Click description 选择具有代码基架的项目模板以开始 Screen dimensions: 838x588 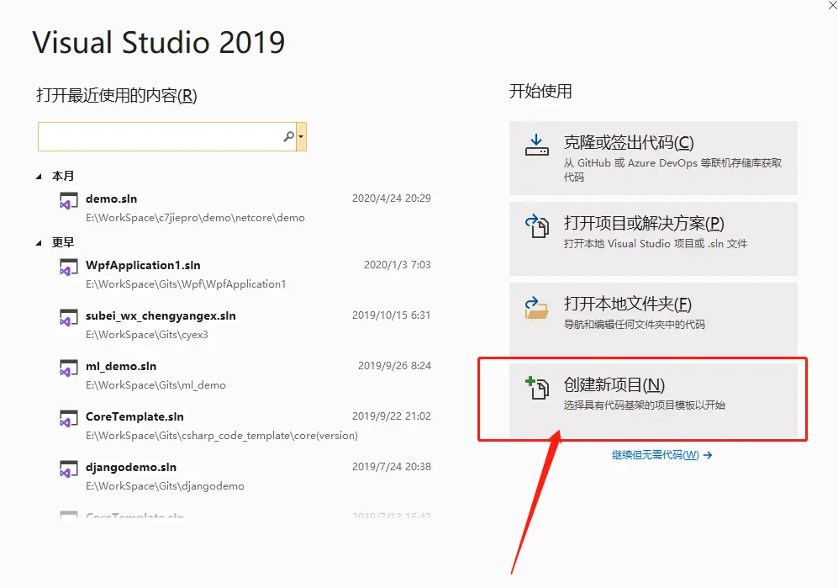[x=644, y=405]
